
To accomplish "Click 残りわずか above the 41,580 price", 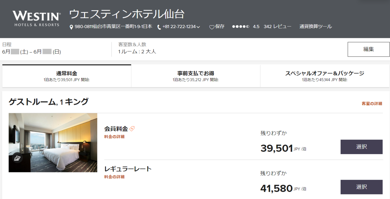I will 274,173.
